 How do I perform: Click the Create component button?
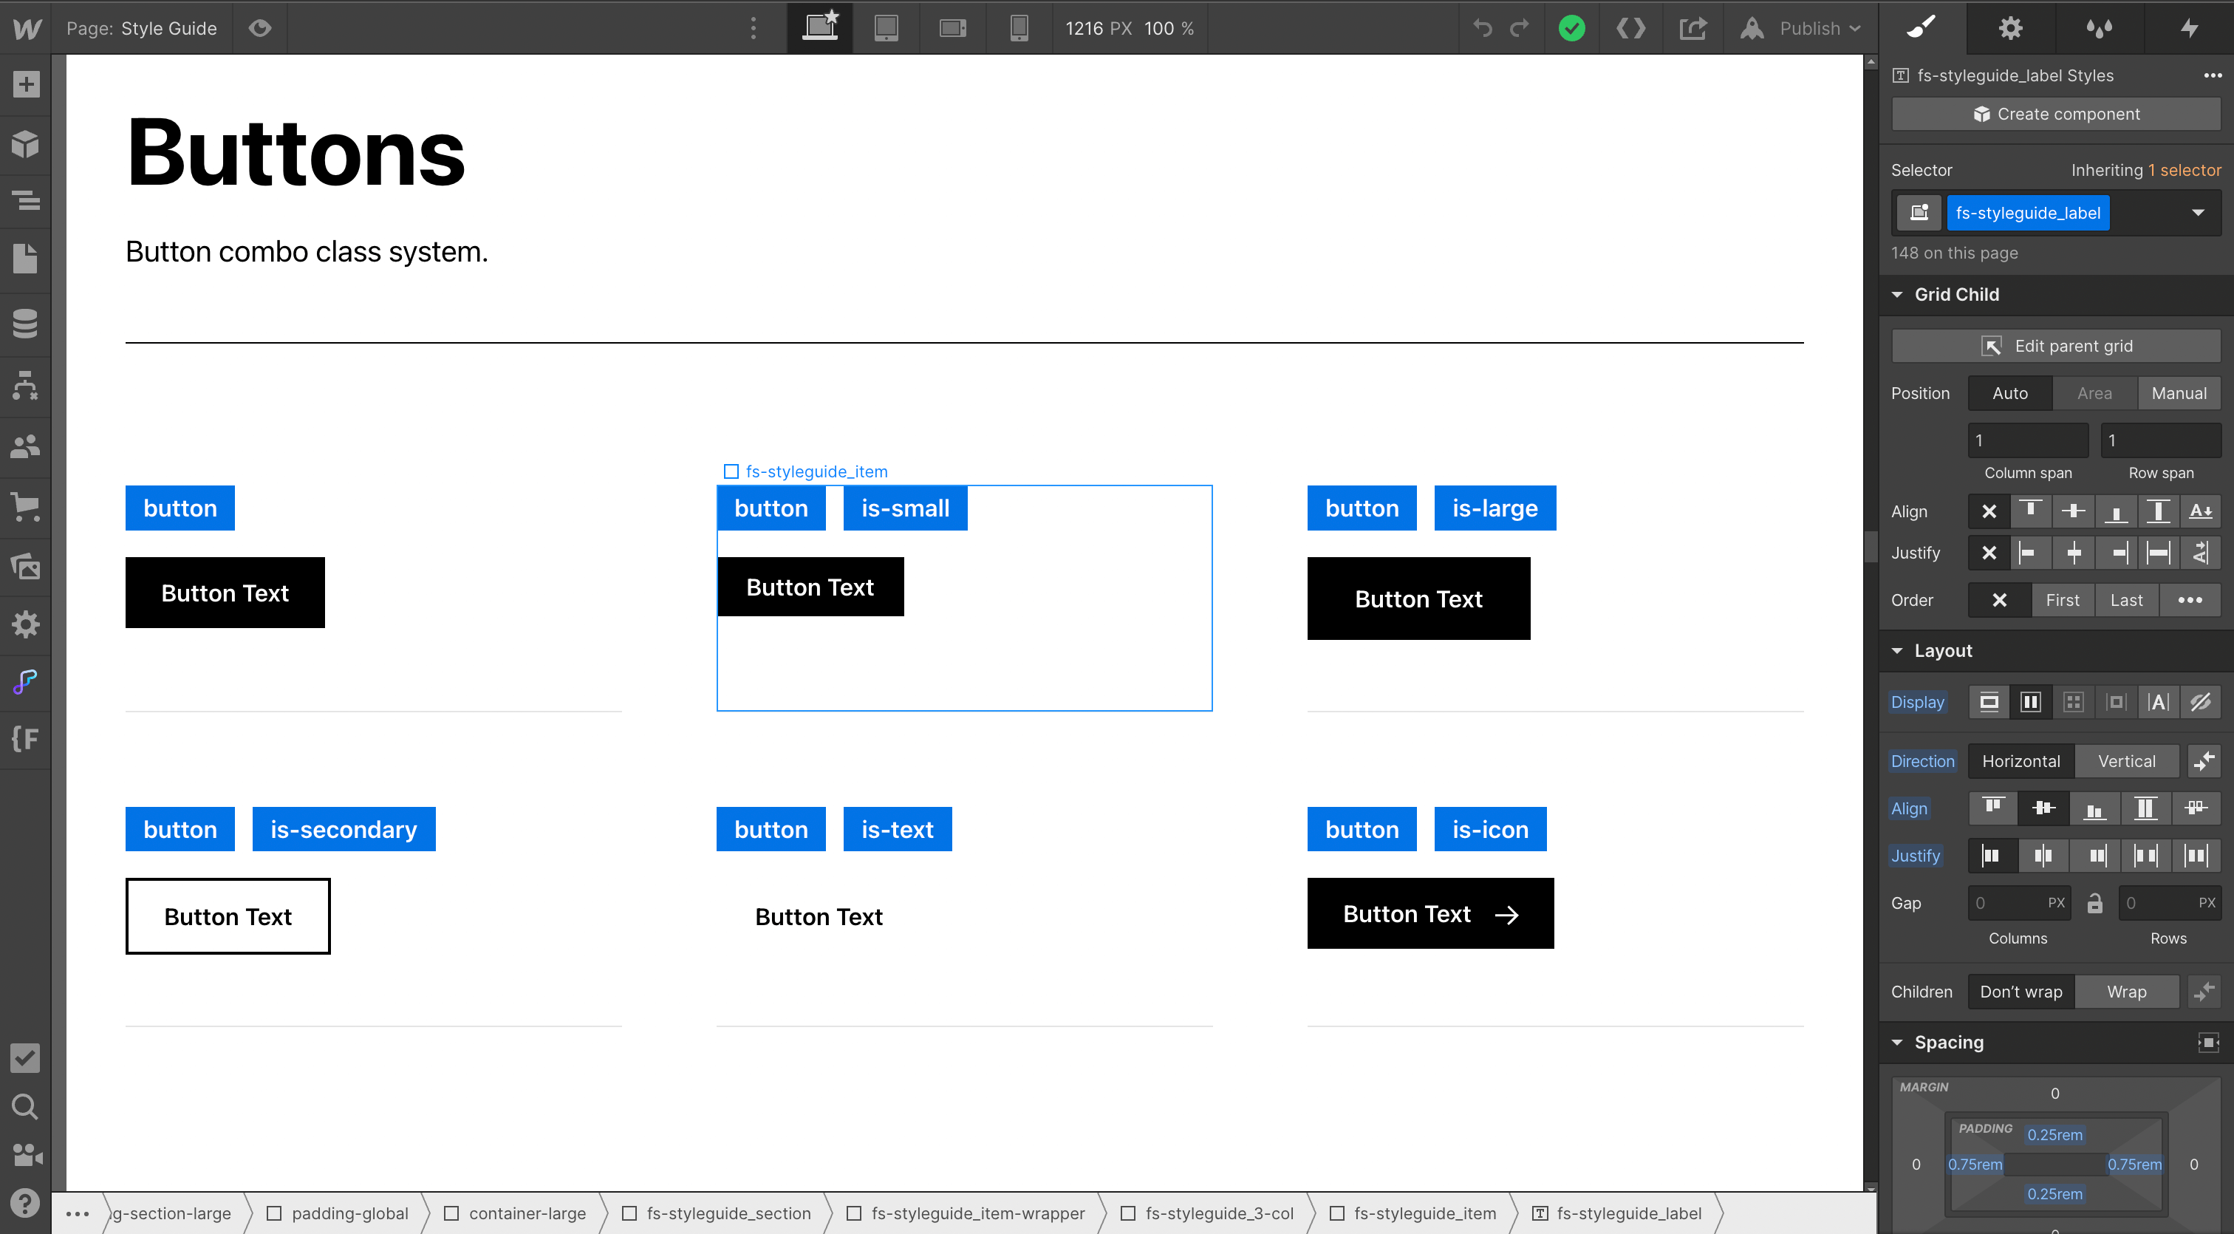point(2055,114)
